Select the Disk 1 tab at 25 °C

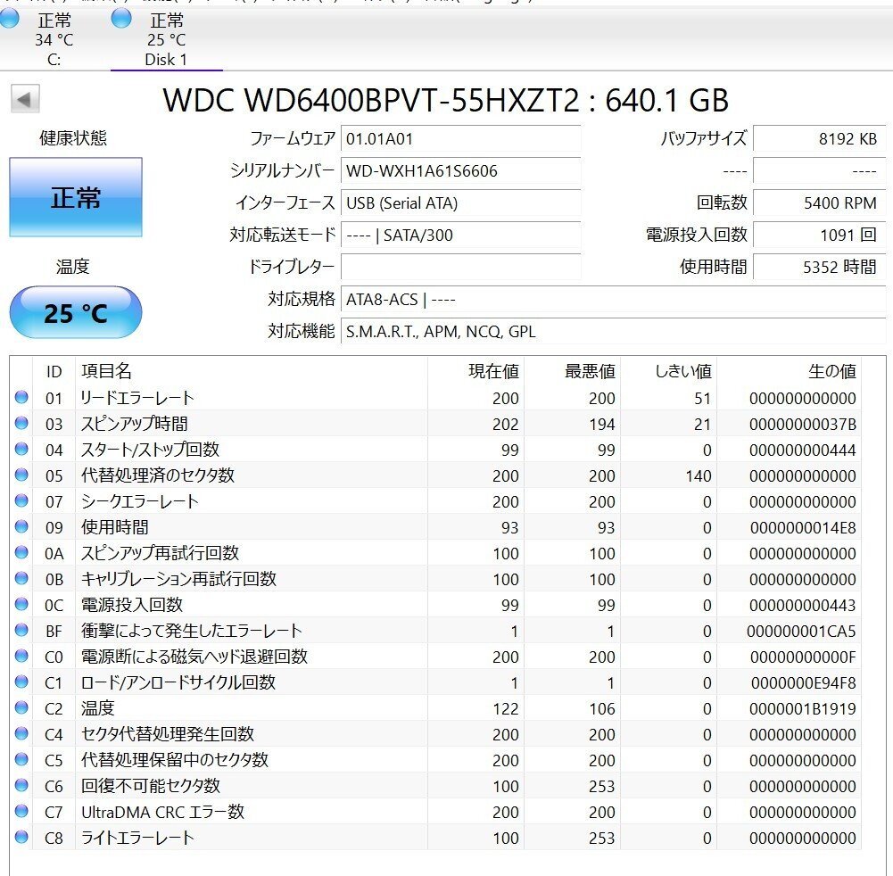click(166, 39)
